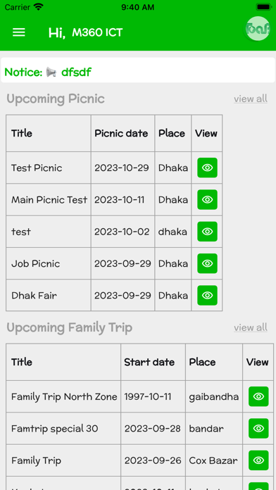Click view all for Upcoming Picnic

tap(251, 99)
